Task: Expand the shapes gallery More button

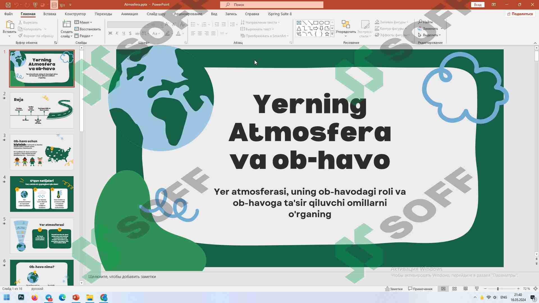Action: coord(332,34)
